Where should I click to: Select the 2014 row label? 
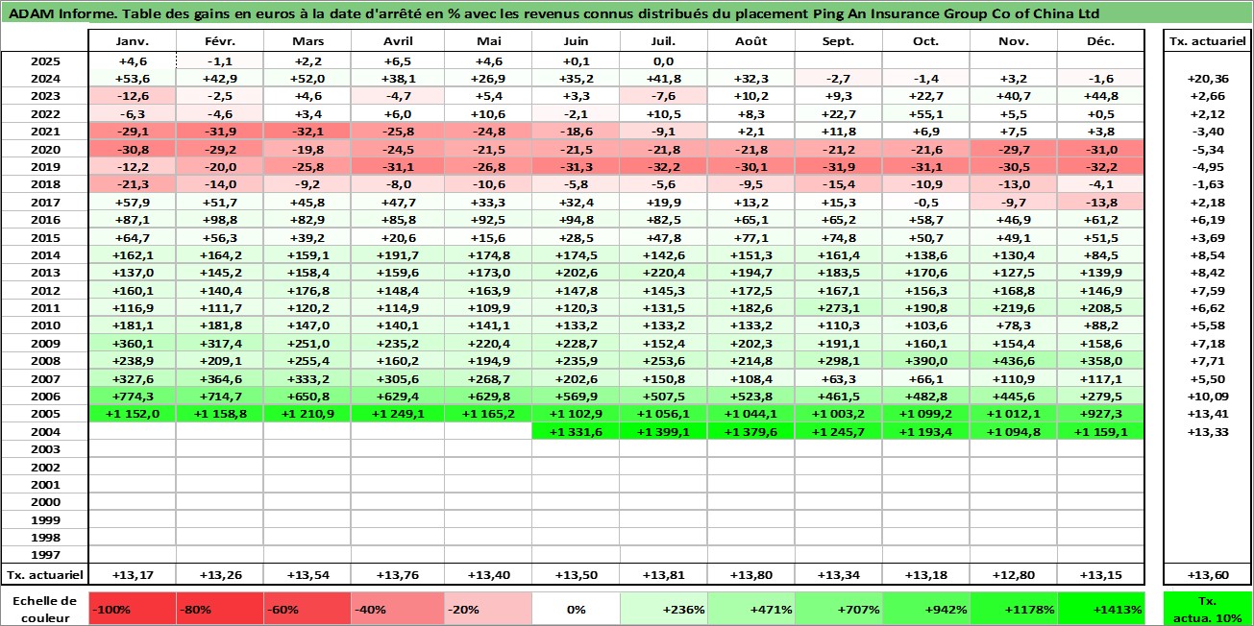coord(45,255)
